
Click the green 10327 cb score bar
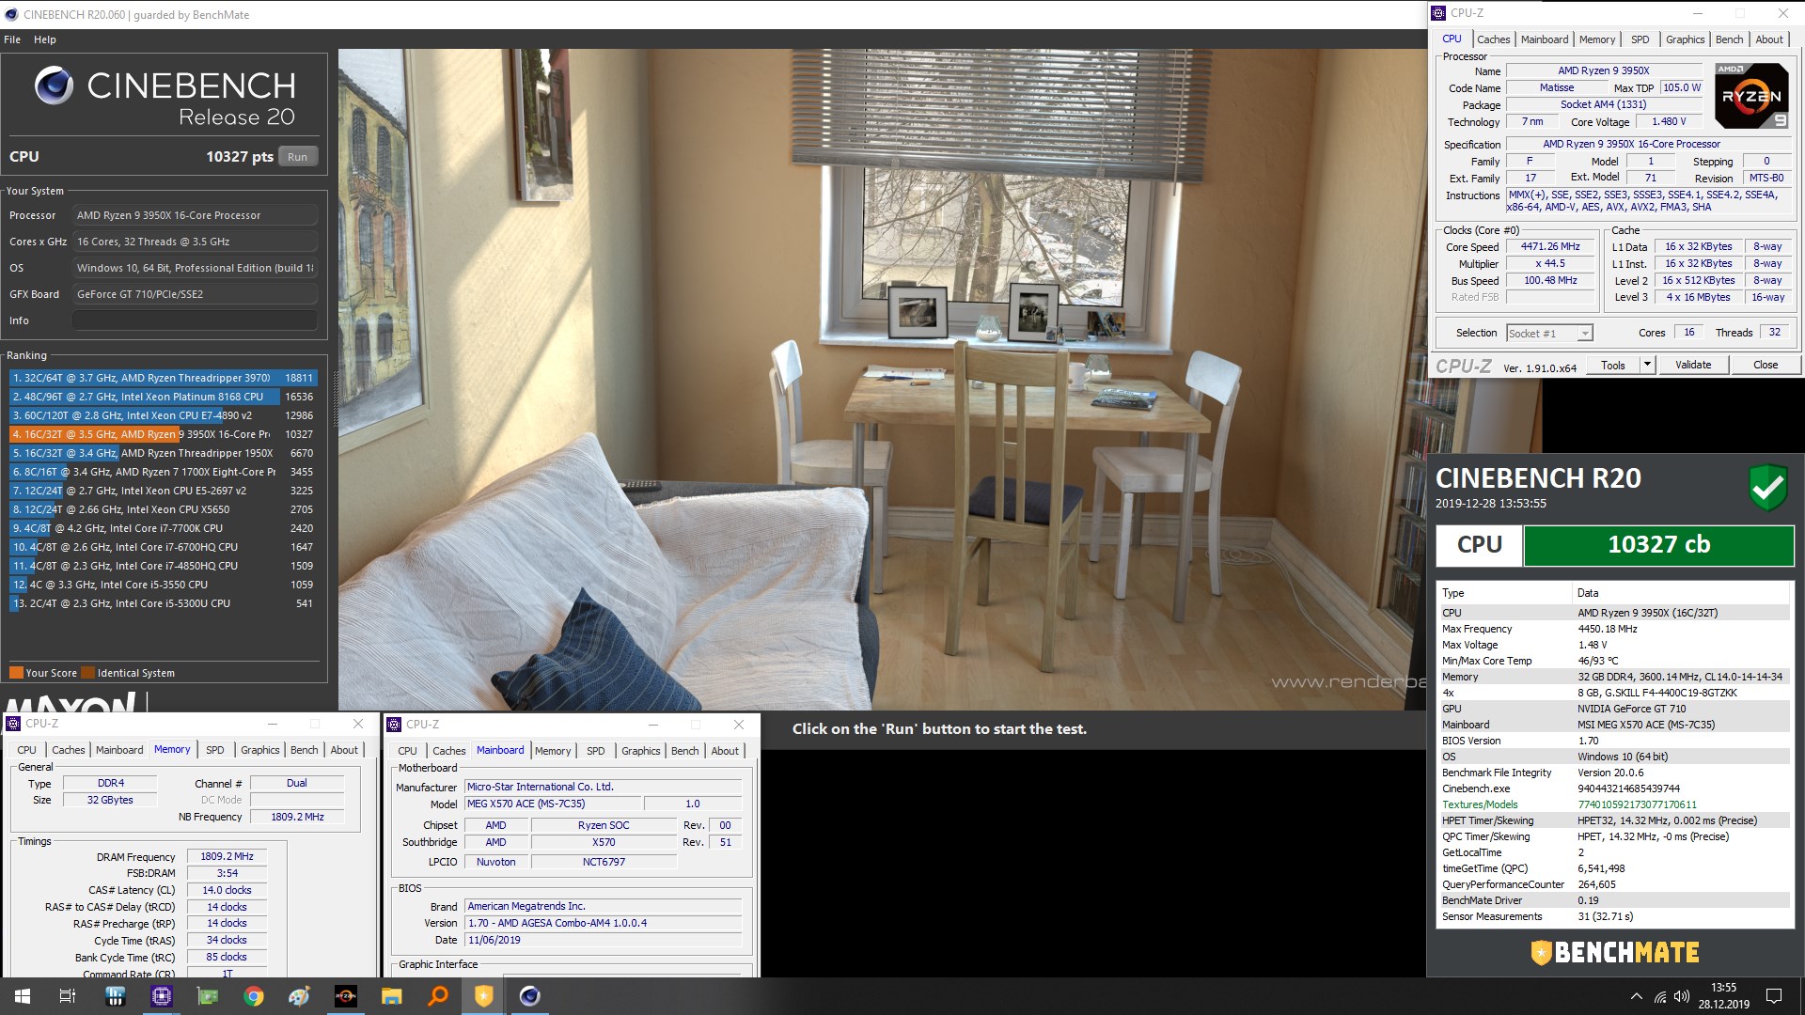pos(1658,545)
